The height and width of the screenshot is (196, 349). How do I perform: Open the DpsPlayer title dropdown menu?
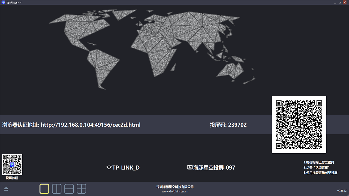(21, 2)
